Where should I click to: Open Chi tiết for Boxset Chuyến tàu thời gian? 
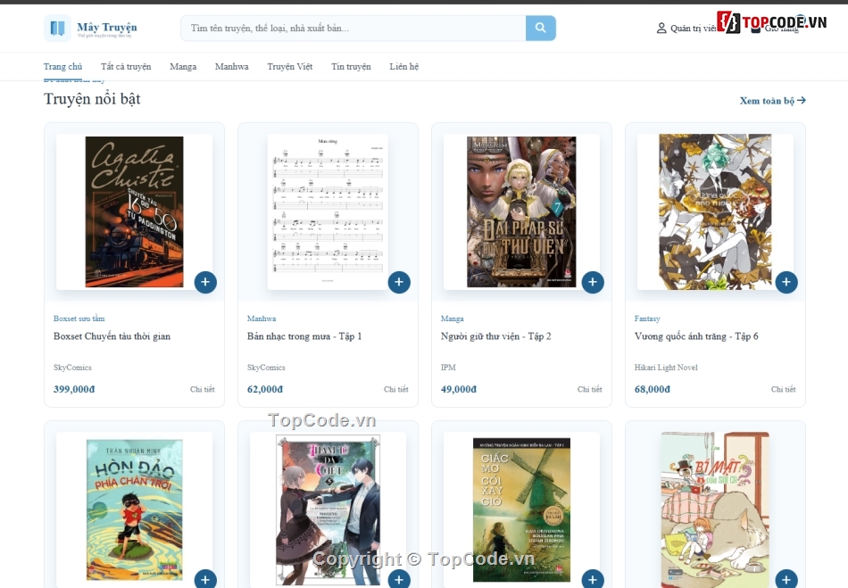203,389
